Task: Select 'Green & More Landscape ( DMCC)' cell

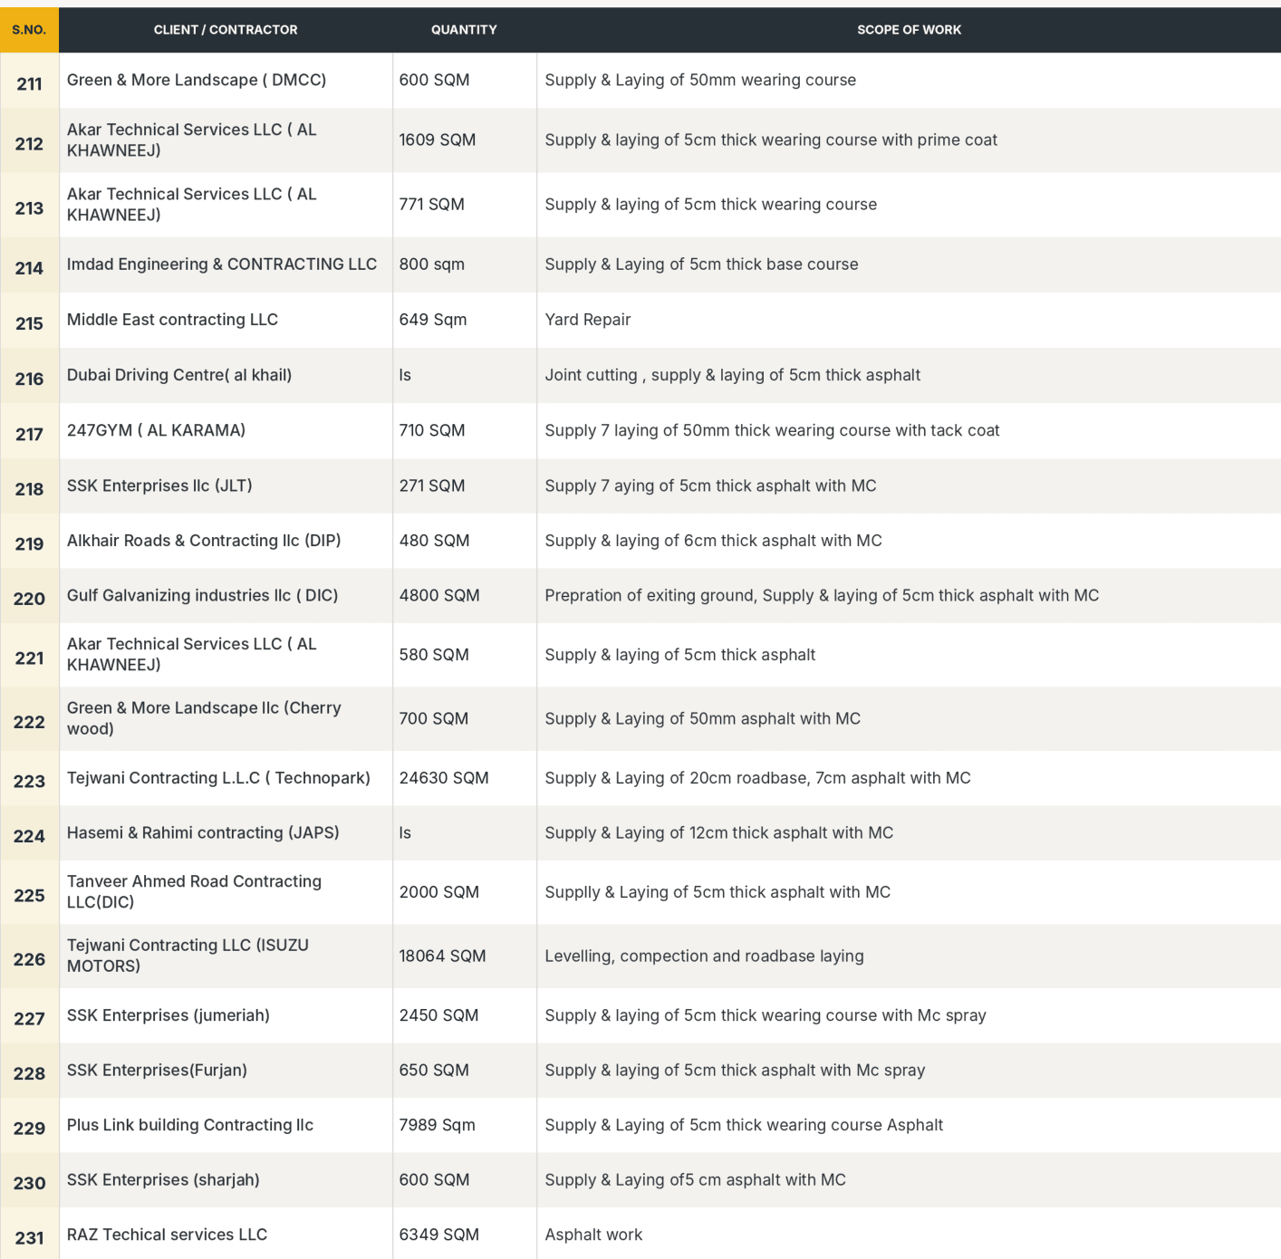Action: coord(226,81)
